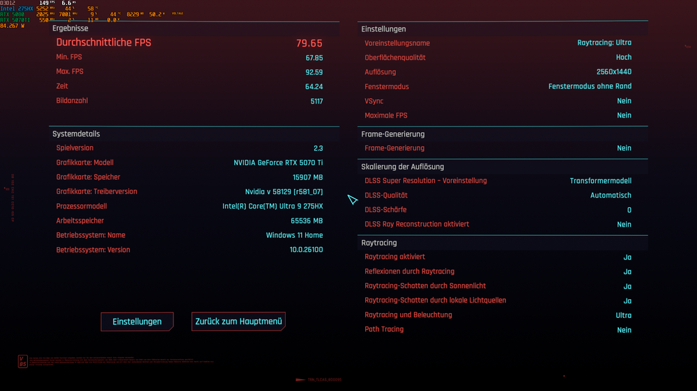
Task: Select the Windows 11 Home entry
Action: 294,235
